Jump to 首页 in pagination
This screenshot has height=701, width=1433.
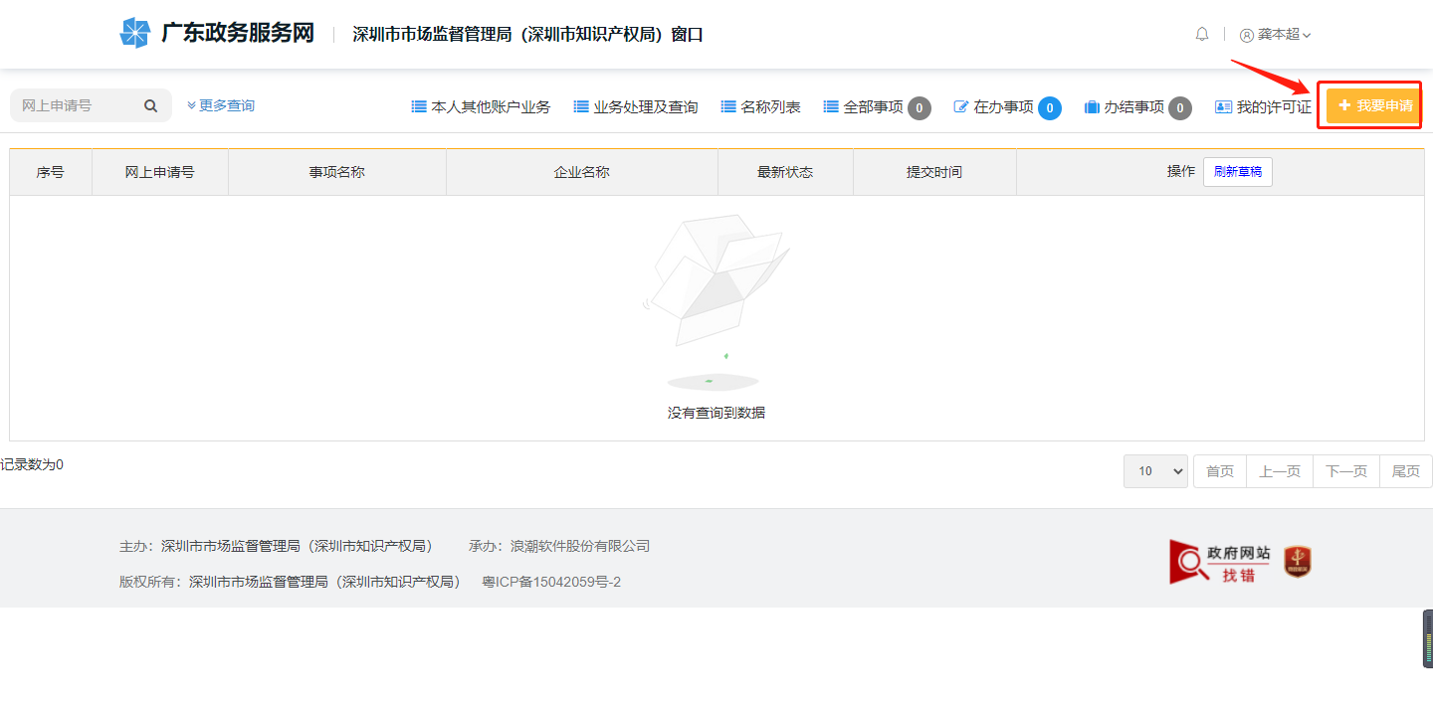[x=1219, y=471]
